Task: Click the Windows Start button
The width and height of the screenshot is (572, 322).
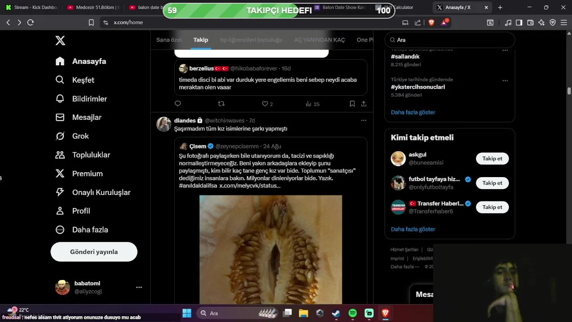Action: [x=187, y=313]
